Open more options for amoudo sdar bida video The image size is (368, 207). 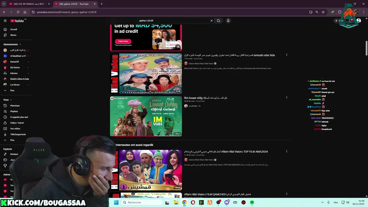coord(286,55)
